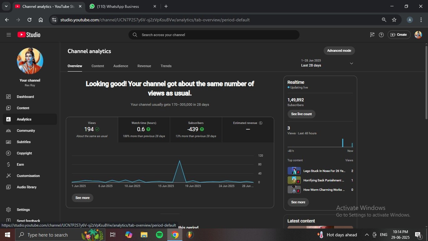Viewport: 428px width, 241px height.
Task: Open Task View on the taskbar
Action: tap(113, 235)
